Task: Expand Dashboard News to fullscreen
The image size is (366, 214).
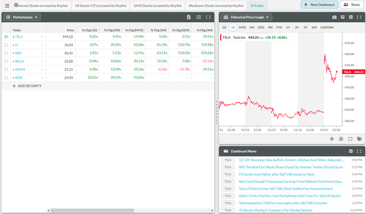Action: [x=359, y=151]
